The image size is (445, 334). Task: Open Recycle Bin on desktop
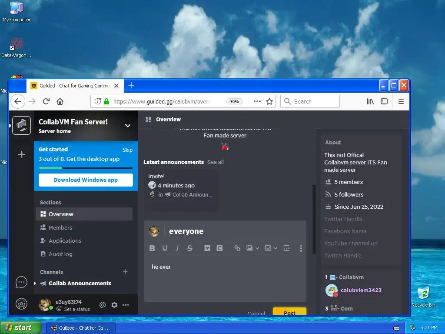[423, 297]
